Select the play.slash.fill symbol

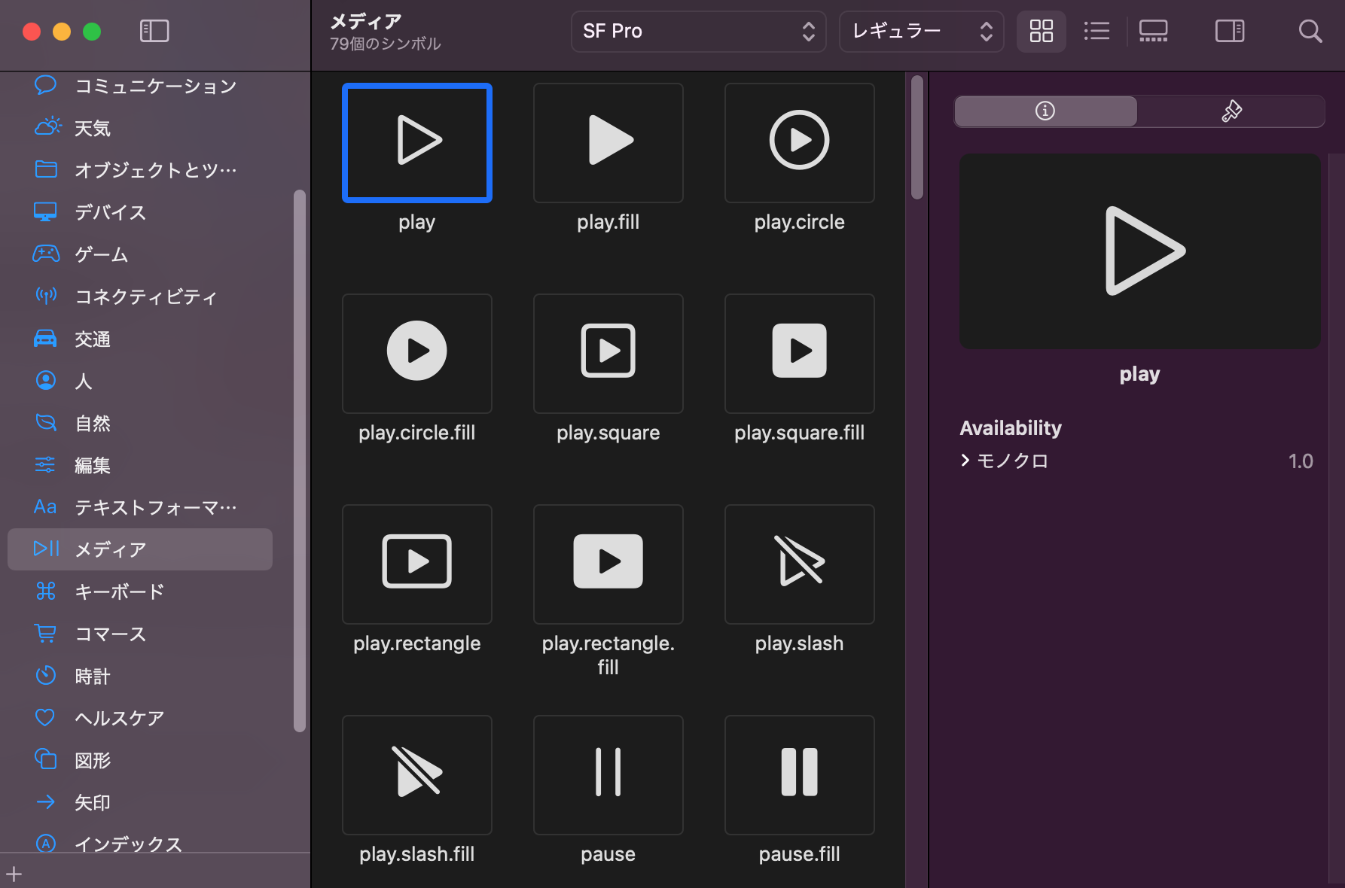coord(417,775)
